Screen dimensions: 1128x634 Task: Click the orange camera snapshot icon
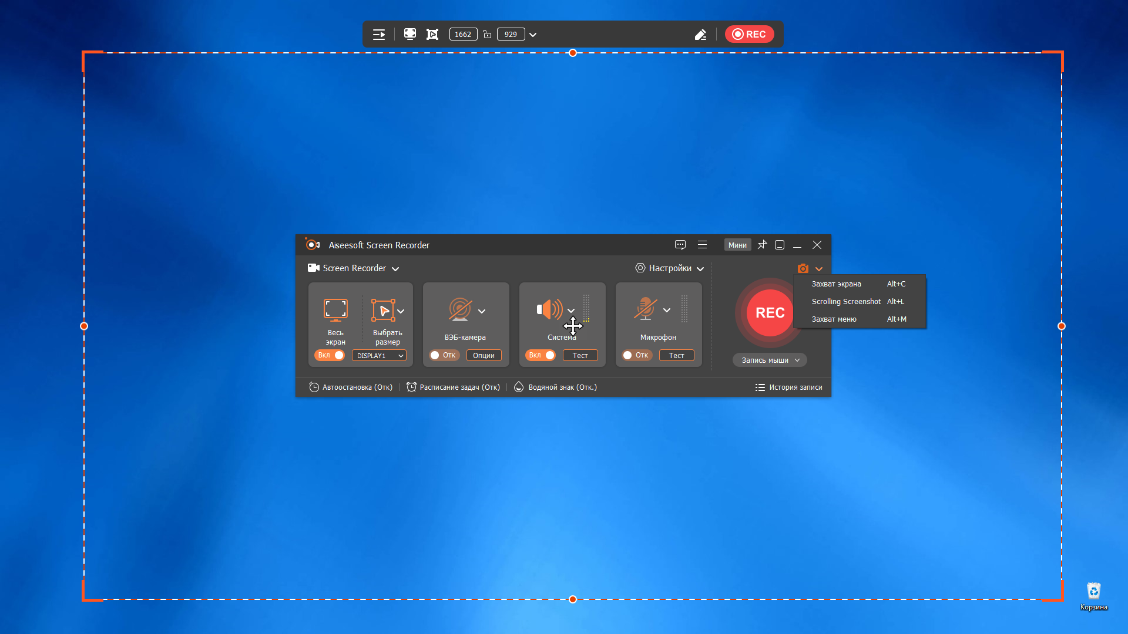803,268
